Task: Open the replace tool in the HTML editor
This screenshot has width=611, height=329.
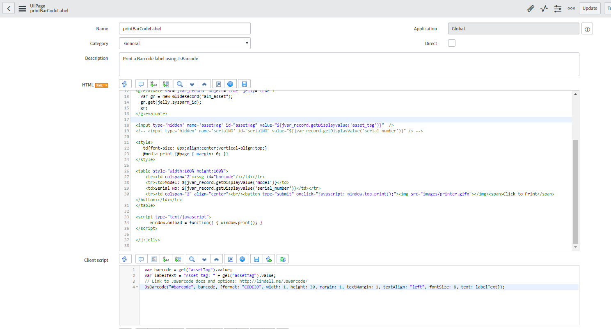Action: [x=153, y=84]
